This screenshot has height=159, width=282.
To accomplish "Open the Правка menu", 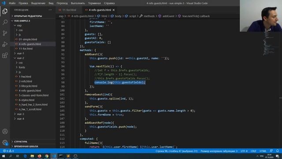I will click(x=23, y=3).
